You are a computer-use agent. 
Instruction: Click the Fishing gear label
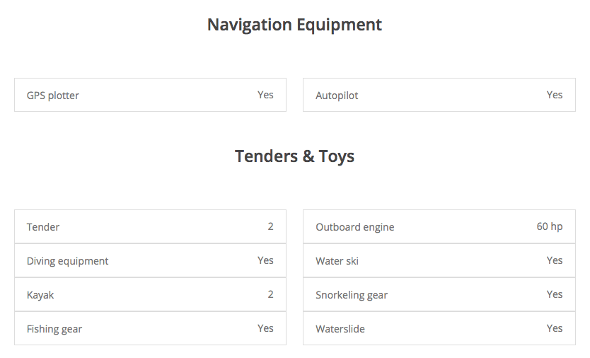54,329
